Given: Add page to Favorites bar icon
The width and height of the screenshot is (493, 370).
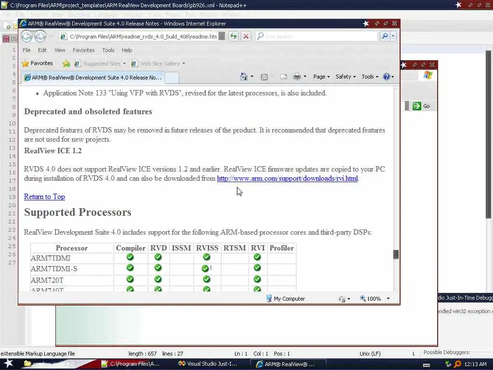Looking at the screenshot, I should 66,63.
